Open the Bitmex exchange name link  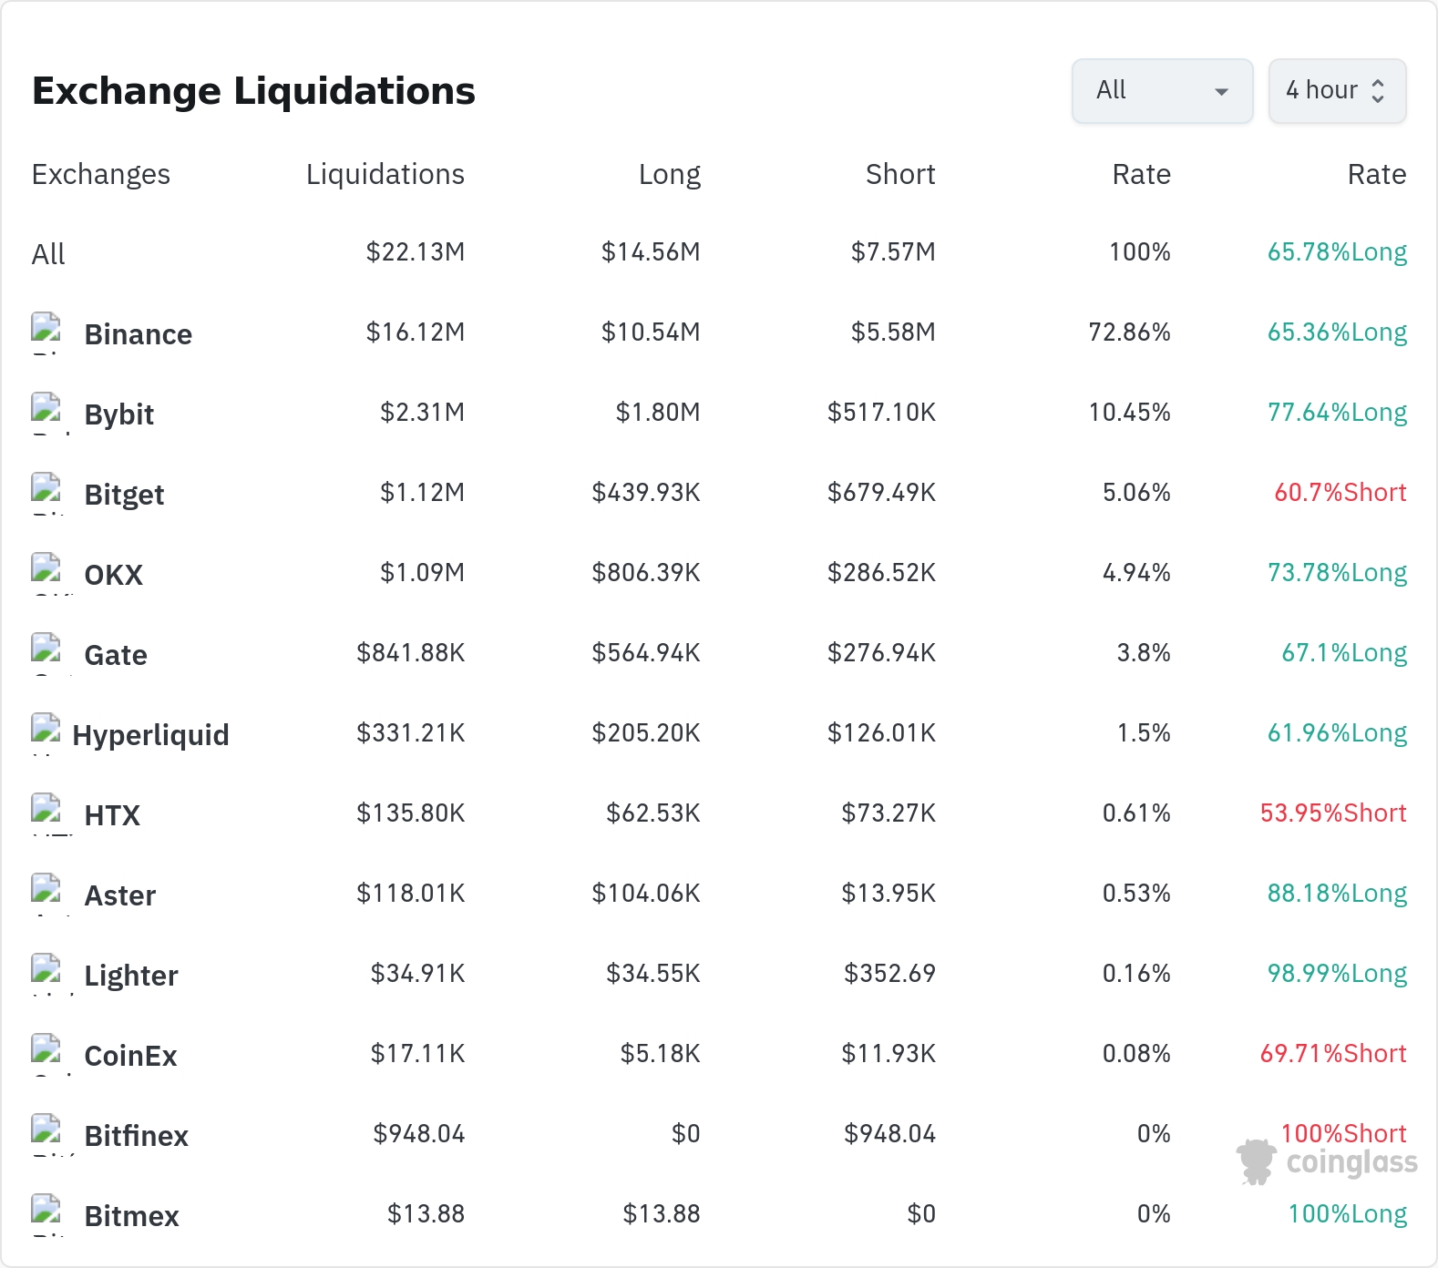tap(131, 1216)
